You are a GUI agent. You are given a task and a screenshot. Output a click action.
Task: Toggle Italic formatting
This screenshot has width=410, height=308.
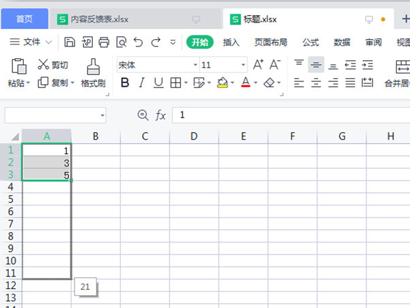[x=141, y=83]
